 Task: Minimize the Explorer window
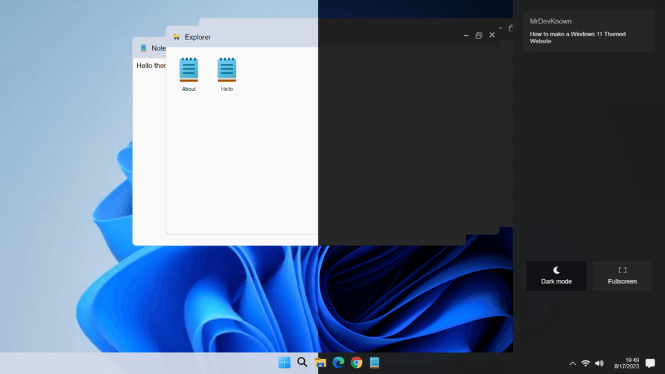[x=466, y=36]
